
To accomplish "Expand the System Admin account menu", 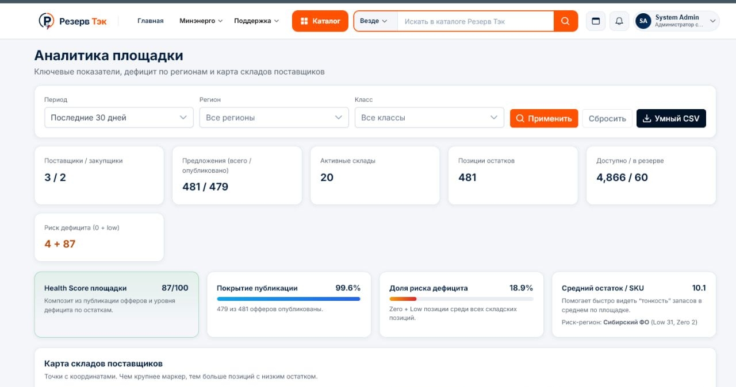I will click(x=677, y=21).
